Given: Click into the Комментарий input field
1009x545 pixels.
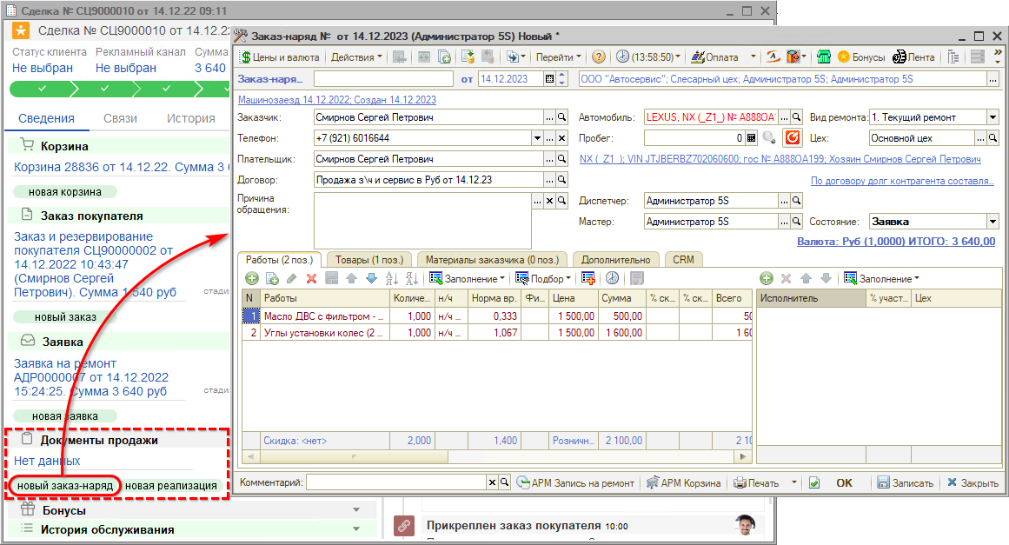Looking at the screenshot, I should pyautogui.click(x=396, y=482).
